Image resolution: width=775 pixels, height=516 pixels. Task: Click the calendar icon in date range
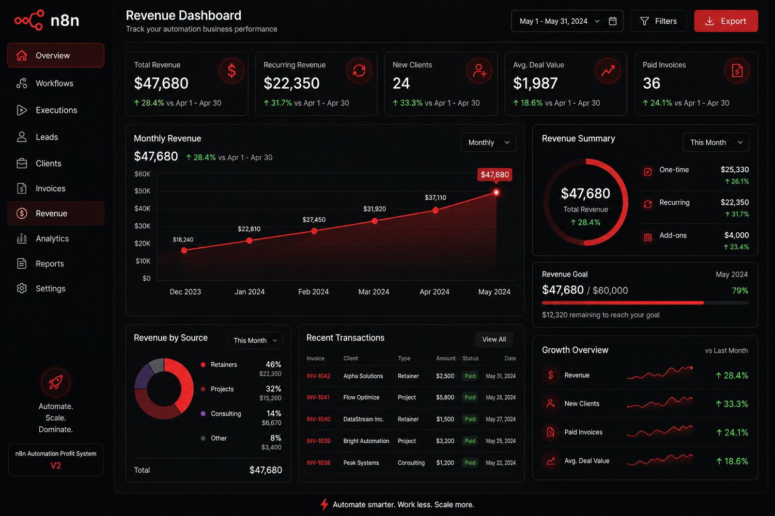point(613,21)
